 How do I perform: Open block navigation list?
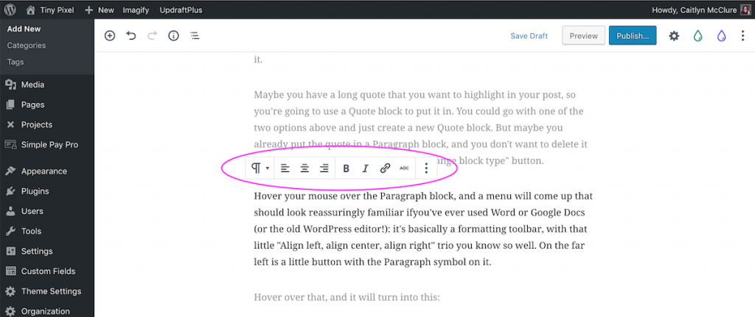point(195,35)
